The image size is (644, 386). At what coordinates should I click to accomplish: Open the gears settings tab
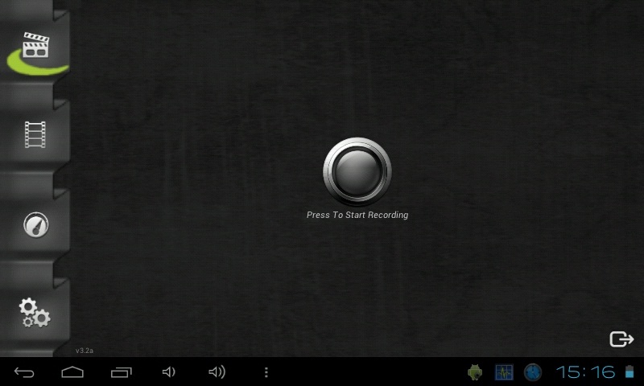[x=35, y=313]
